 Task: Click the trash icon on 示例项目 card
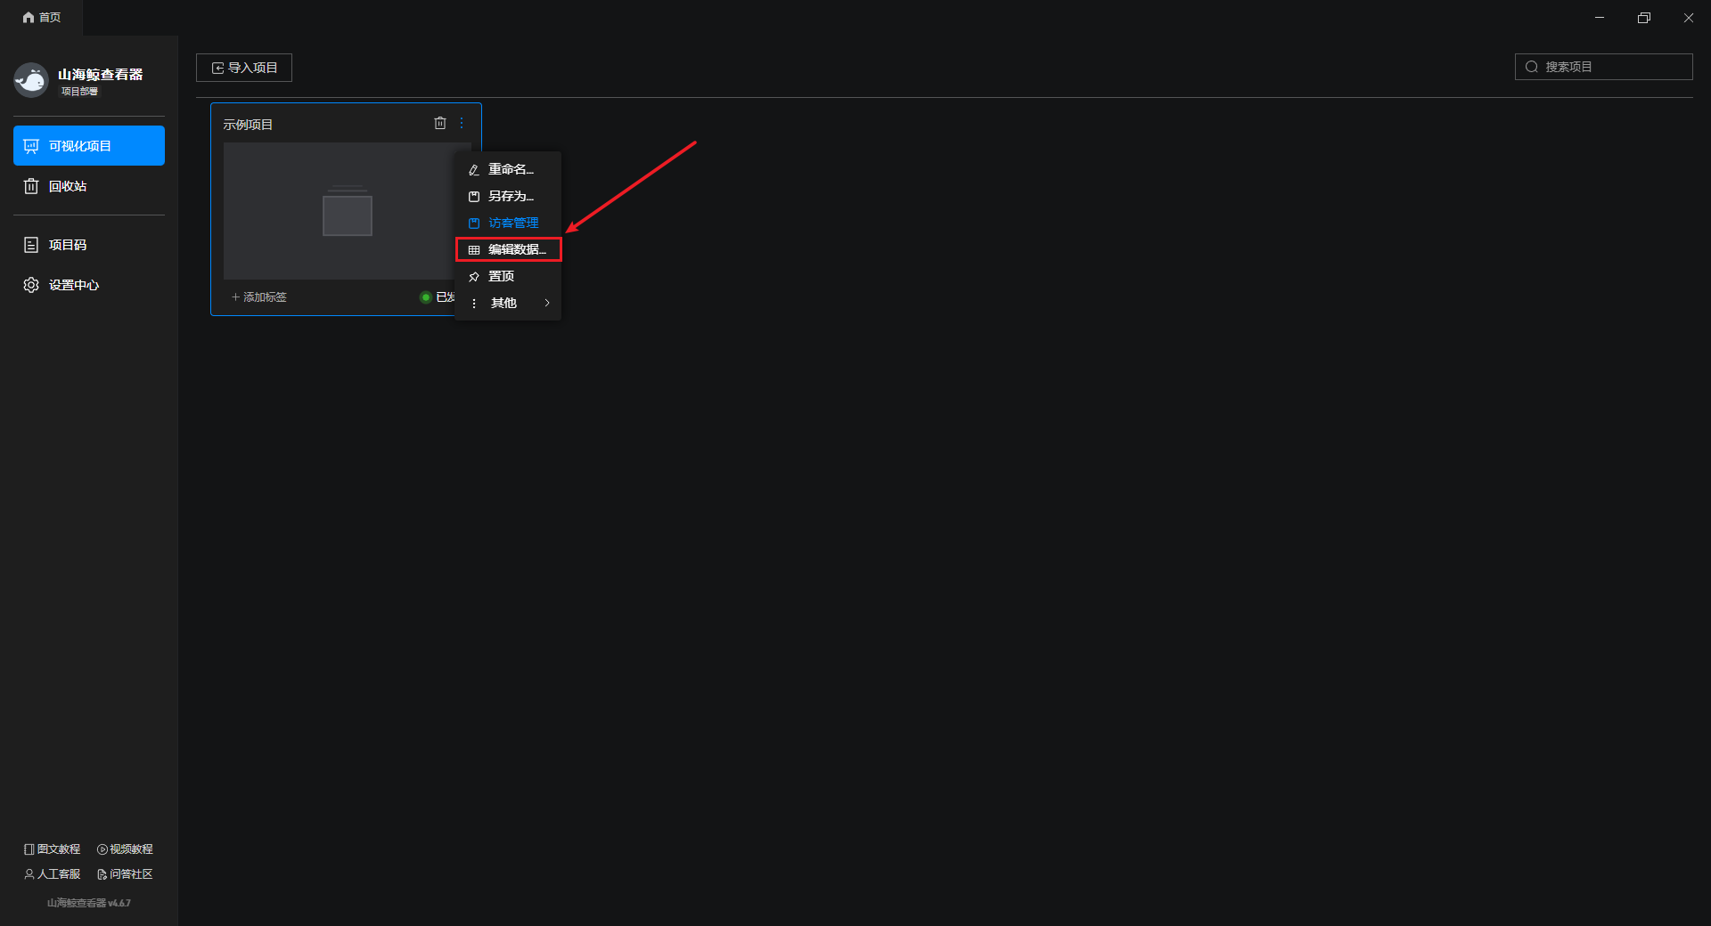tap(440, 123)
